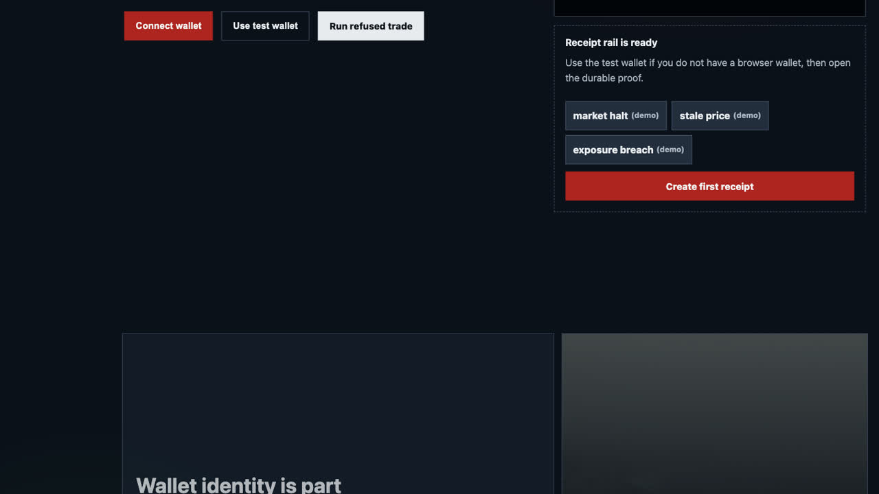Image resolution: width=879 pixels, height=494 pixels.
Task: Select the Use test wallet button
Action: (265, 26)
